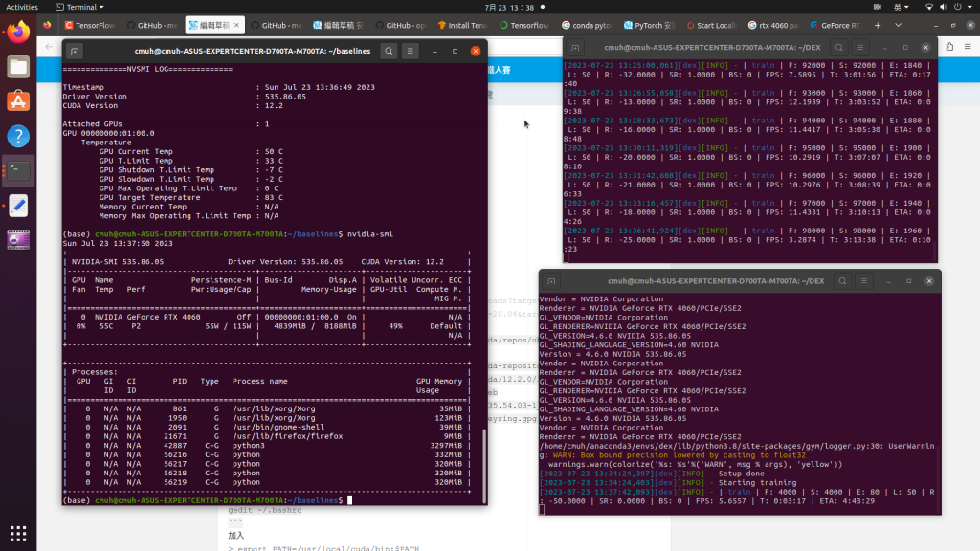Click Activities in the top bar
Screen dimensions: 980x551
click(x=22, y=7)
